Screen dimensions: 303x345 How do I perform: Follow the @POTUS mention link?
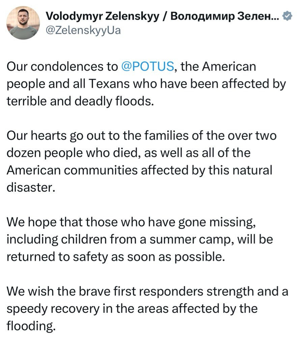[x=148, y=66]
